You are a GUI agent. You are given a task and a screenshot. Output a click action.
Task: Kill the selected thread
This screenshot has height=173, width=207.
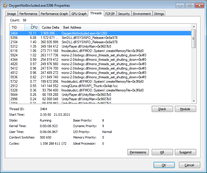[x=162, y=152]
